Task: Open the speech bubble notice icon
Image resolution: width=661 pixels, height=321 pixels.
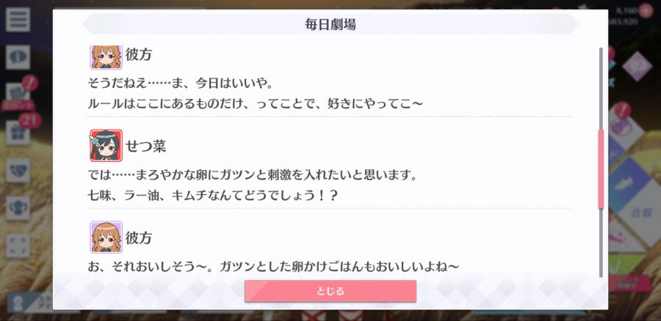Action: click(18, 57)
